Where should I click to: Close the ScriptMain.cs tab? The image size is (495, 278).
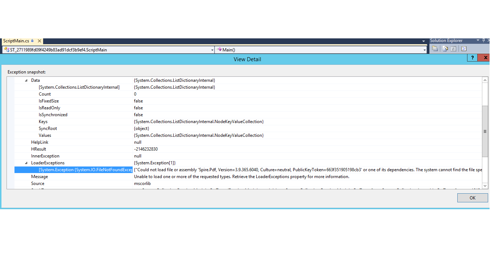tap(39, 41)
